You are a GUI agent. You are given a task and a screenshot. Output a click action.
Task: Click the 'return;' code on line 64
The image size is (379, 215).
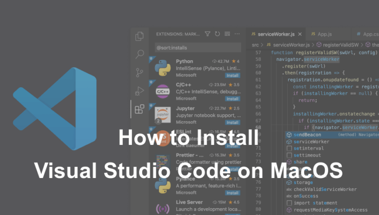(308, 100)
